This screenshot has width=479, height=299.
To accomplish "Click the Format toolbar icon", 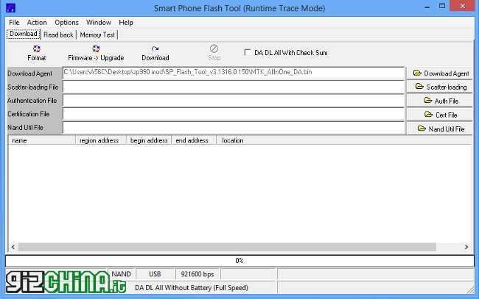I will [36, 49].
